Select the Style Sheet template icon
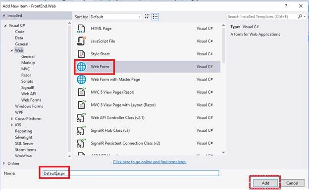 (x=81, y=54)
